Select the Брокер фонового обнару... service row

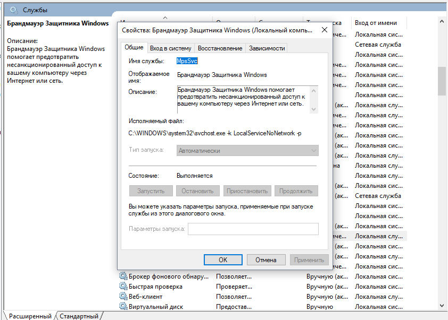[262, 276]
